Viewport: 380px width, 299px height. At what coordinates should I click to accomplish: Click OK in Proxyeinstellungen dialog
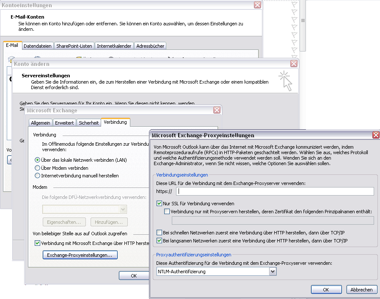tap(326, 290)
